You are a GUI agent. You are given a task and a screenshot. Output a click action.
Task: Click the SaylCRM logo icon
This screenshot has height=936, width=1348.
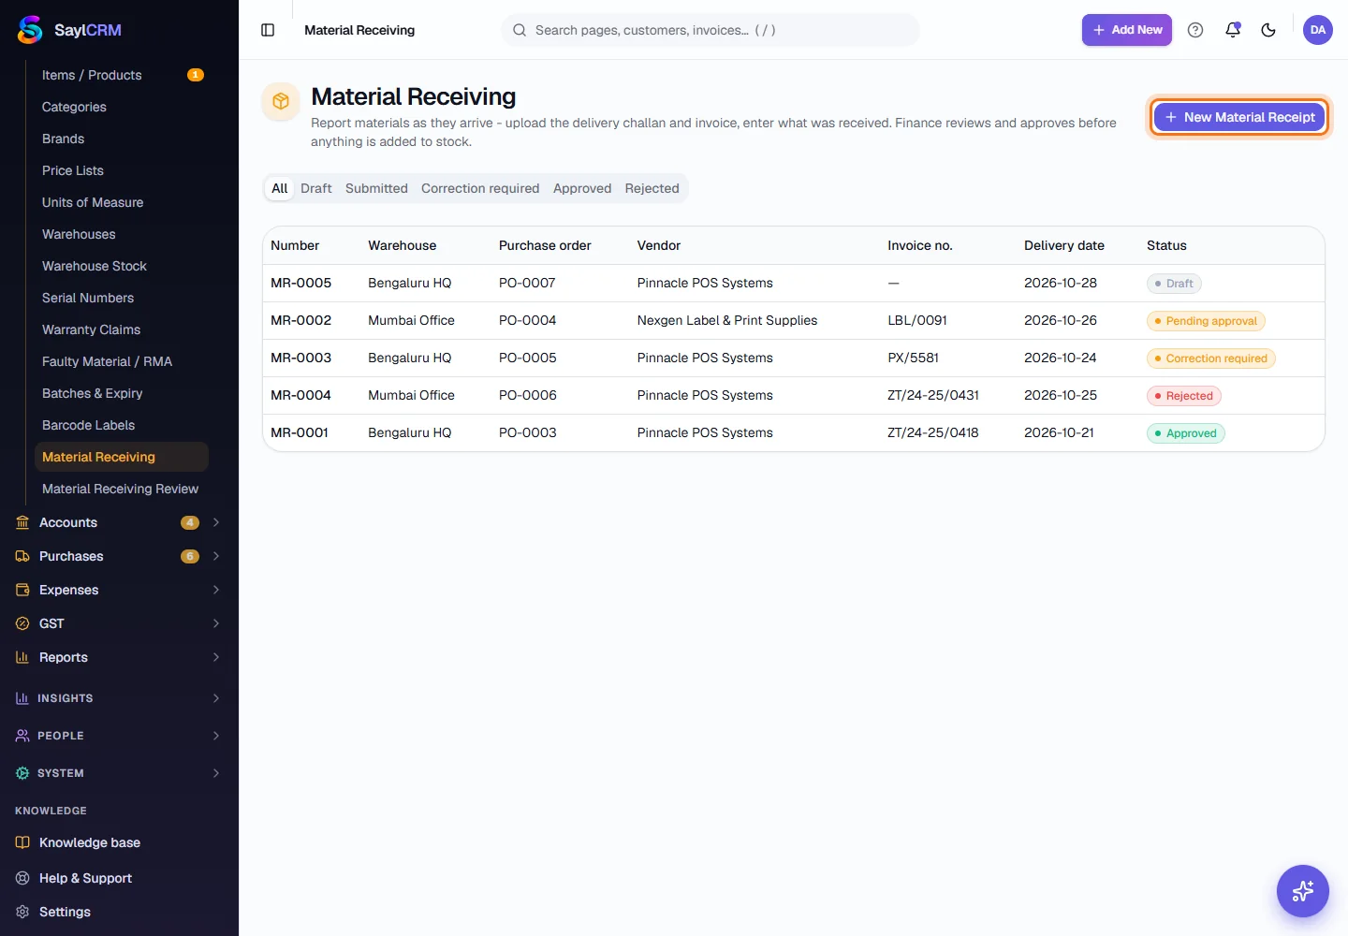[30, 30]
